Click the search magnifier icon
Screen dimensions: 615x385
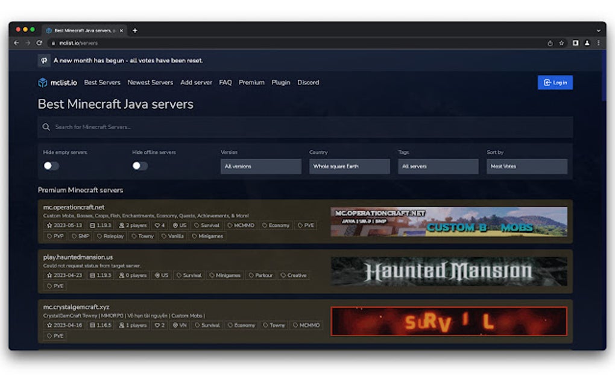click(x=46, y=127)
